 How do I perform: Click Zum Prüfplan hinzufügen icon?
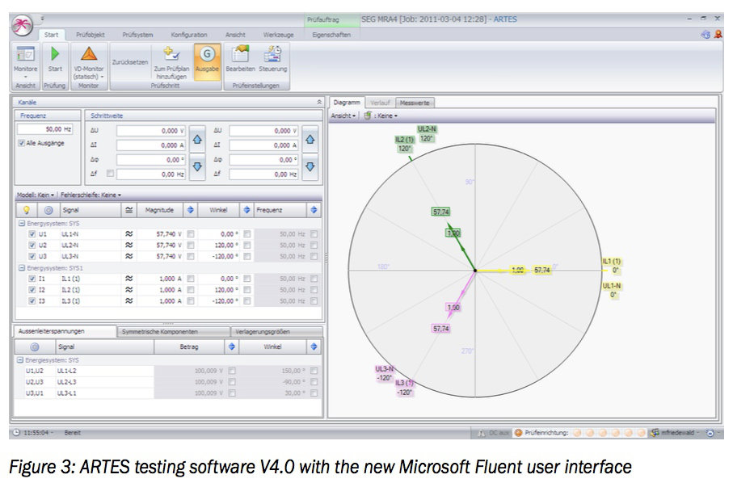point(171,54)
